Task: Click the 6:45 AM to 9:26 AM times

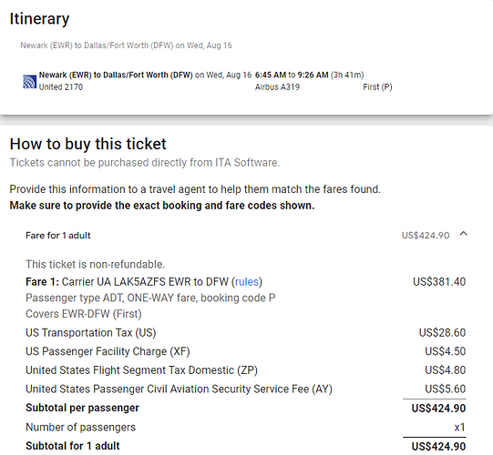Action: point(292,75)
